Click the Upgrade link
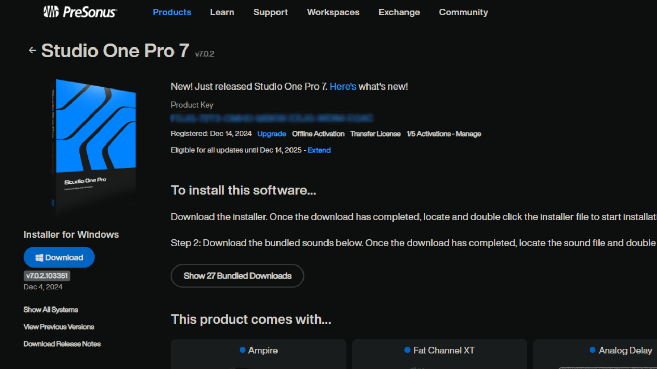 (x=271, y=134)
